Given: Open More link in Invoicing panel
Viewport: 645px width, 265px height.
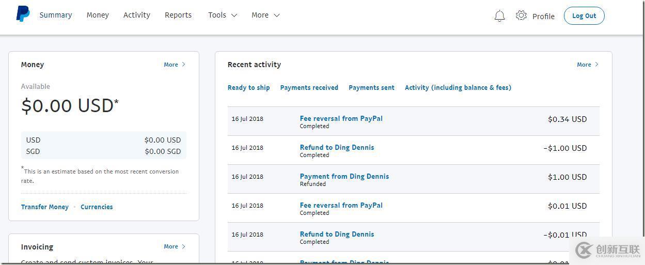Looking at the screenshot, I should pyautogui.click(x=171, y=246).
